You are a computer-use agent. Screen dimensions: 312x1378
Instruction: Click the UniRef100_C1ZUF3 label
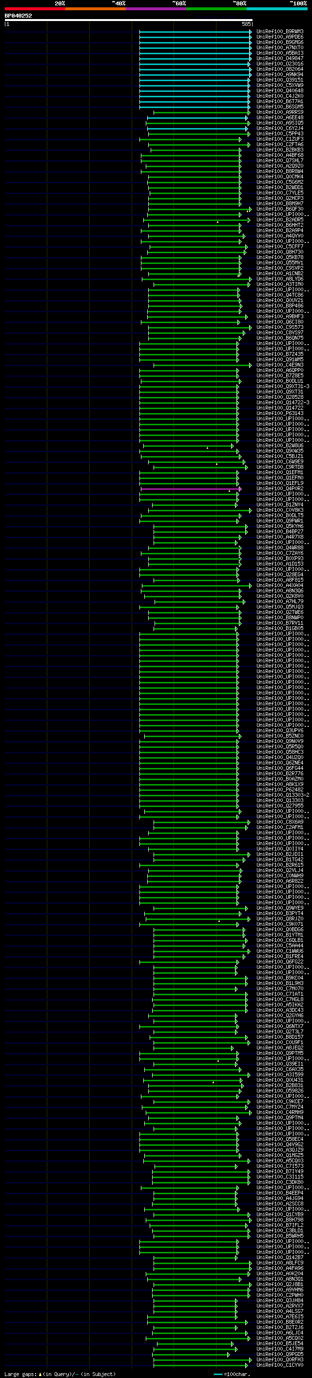click(280, 139)
